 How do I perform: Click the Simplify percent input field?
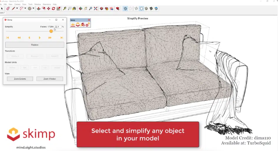(x=58, y=27)
